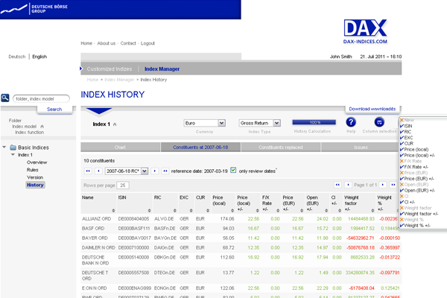Image resolution: width=447 pixels, height=298 pixels.
Task: Open History in the Index 1 tree
Action: pos(35,185)
